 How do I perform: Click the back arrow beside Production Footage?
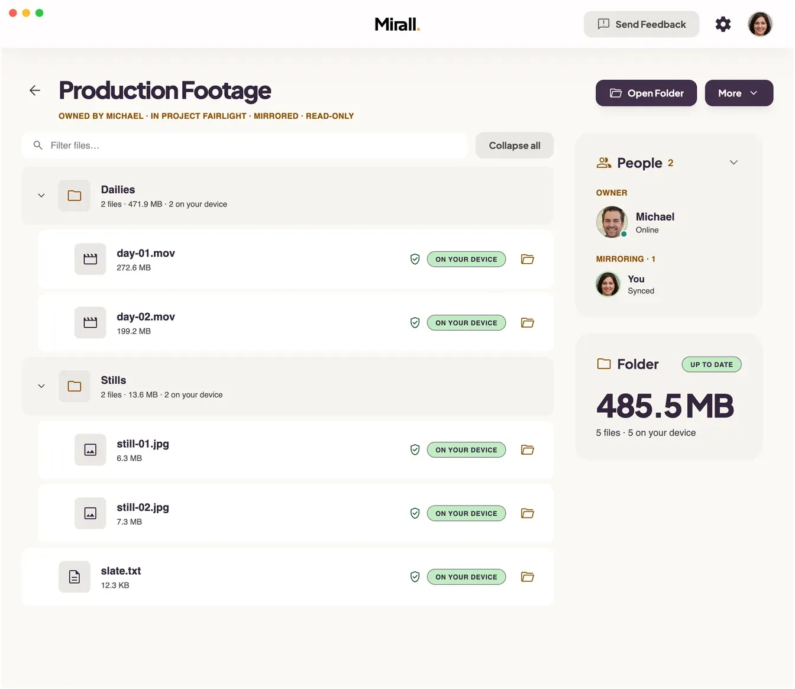(x=35, y=90)
